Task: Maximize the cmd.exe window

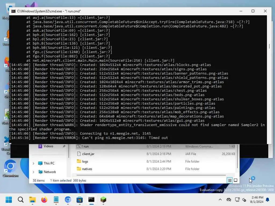Action: [x=253, y=11]
